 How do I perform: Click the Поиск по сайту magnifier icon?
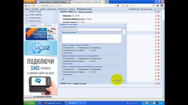pos(27,21)
